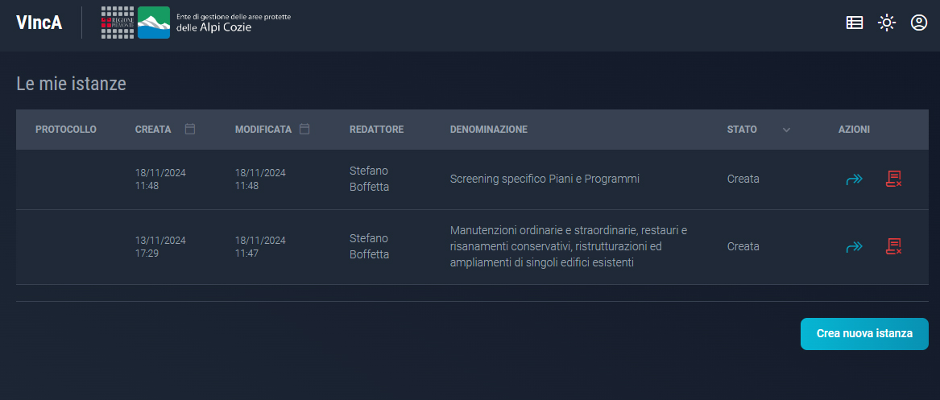Open the Screening specifico Piani e Programmi row
The height and width of the screenshot is (400, 940).
(x=545, y=179)
